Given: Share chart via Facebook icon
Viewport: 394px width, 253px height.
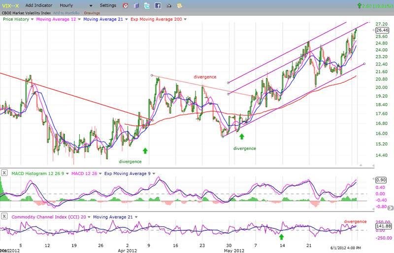Looking at the screenshot, I should (x=158, y=5).
